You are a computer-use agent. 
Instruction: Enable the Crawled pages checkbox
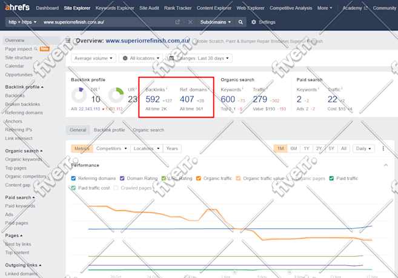click(116, 188)
